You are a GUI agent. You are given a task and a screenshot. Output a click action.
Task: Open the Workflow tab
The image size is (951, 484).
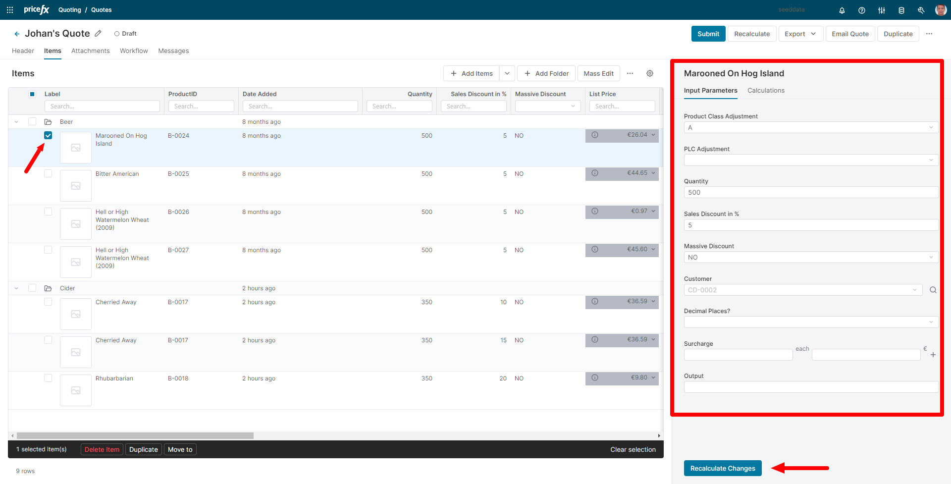pos(134,51)
